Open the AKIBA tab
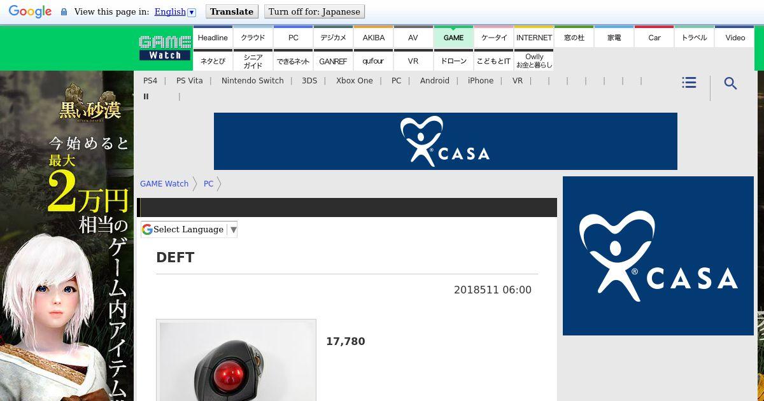The height and width of the screenshot is (401, 764). point(373,38)
